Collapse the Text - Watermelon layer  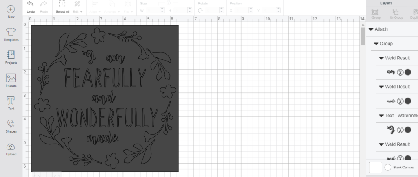click(381, 116)
